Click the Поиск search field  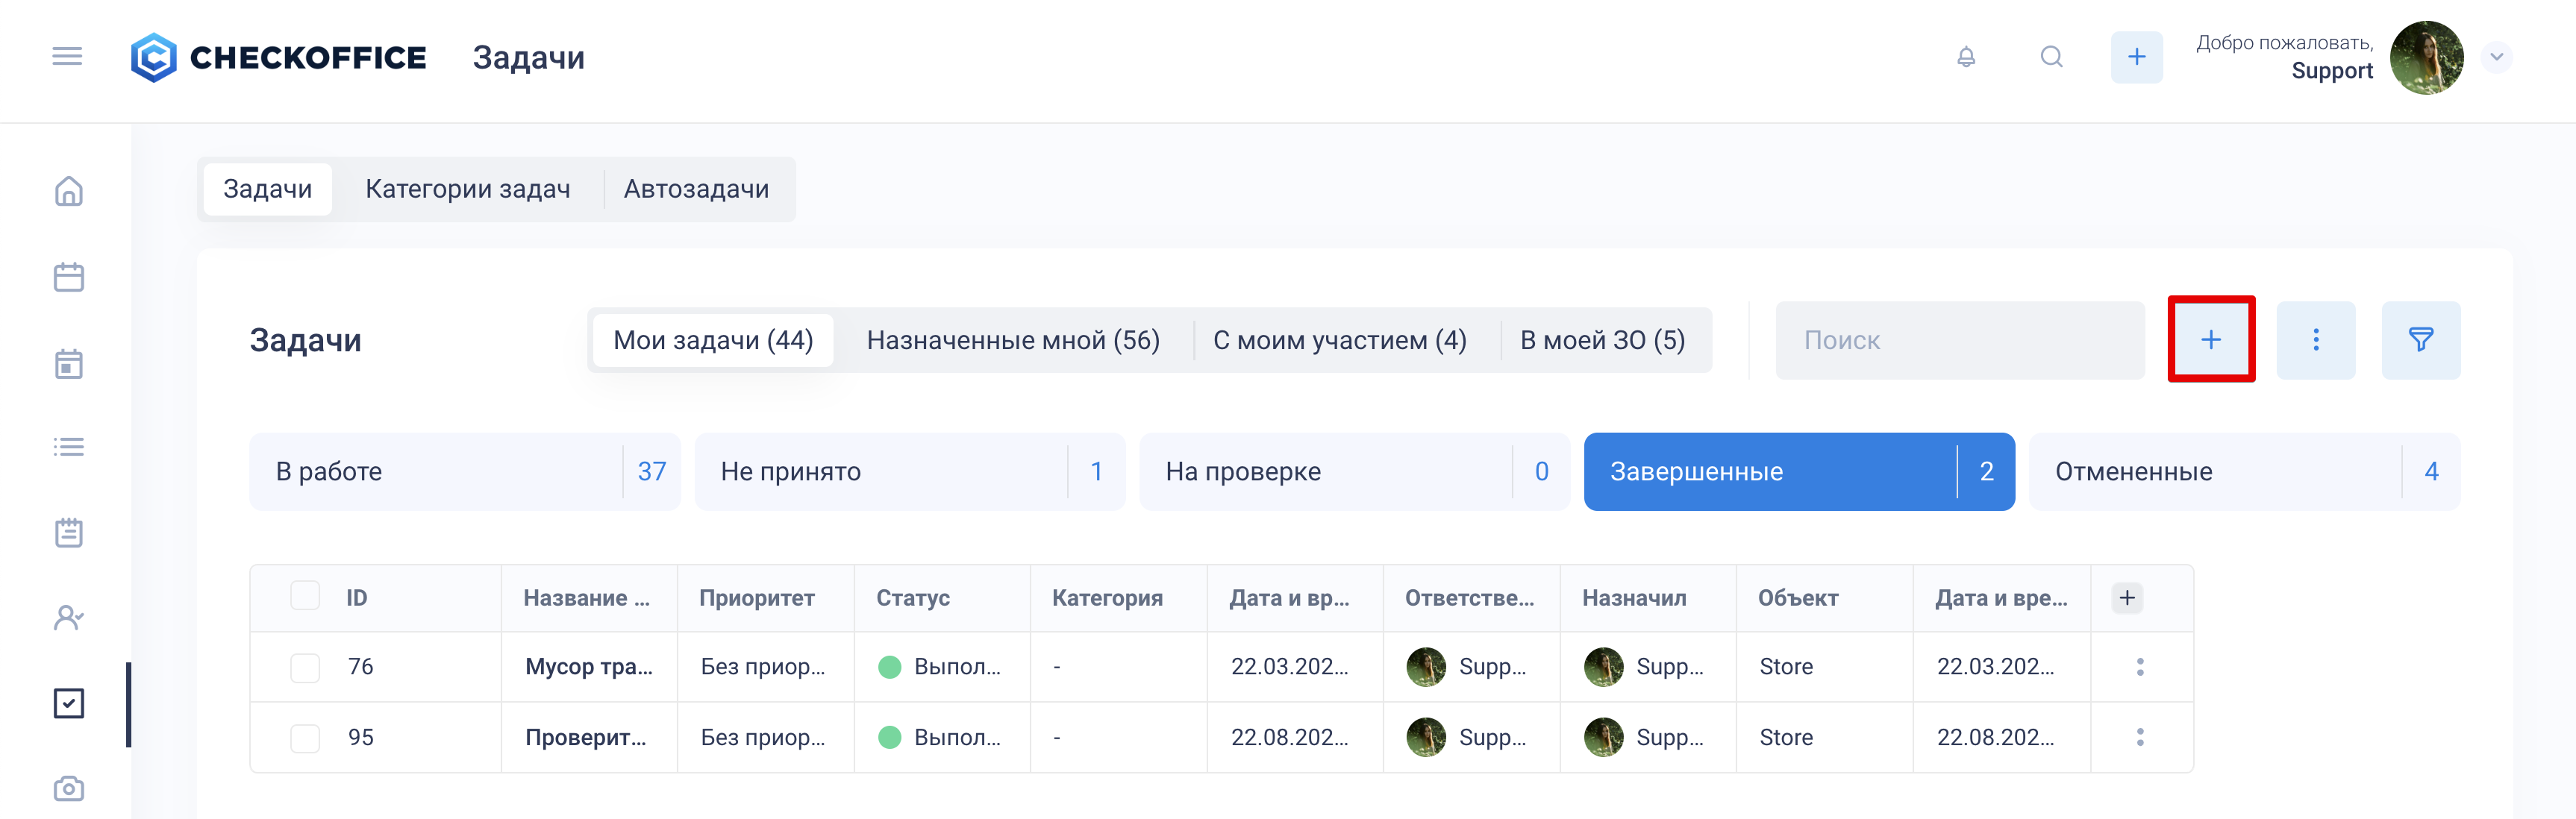(1960, 340)
